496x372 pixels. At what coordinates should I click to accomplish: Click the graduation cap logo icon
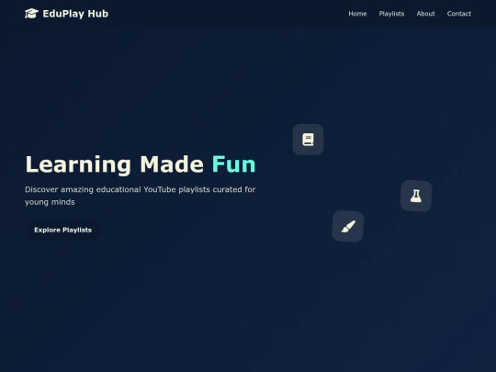point(31,14)
